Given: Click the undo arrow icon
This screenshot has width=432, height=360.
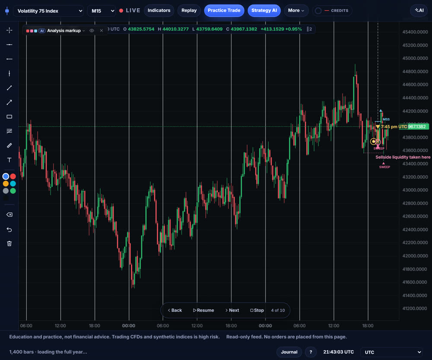Looking at the screenshot, I should click(10, 229).
